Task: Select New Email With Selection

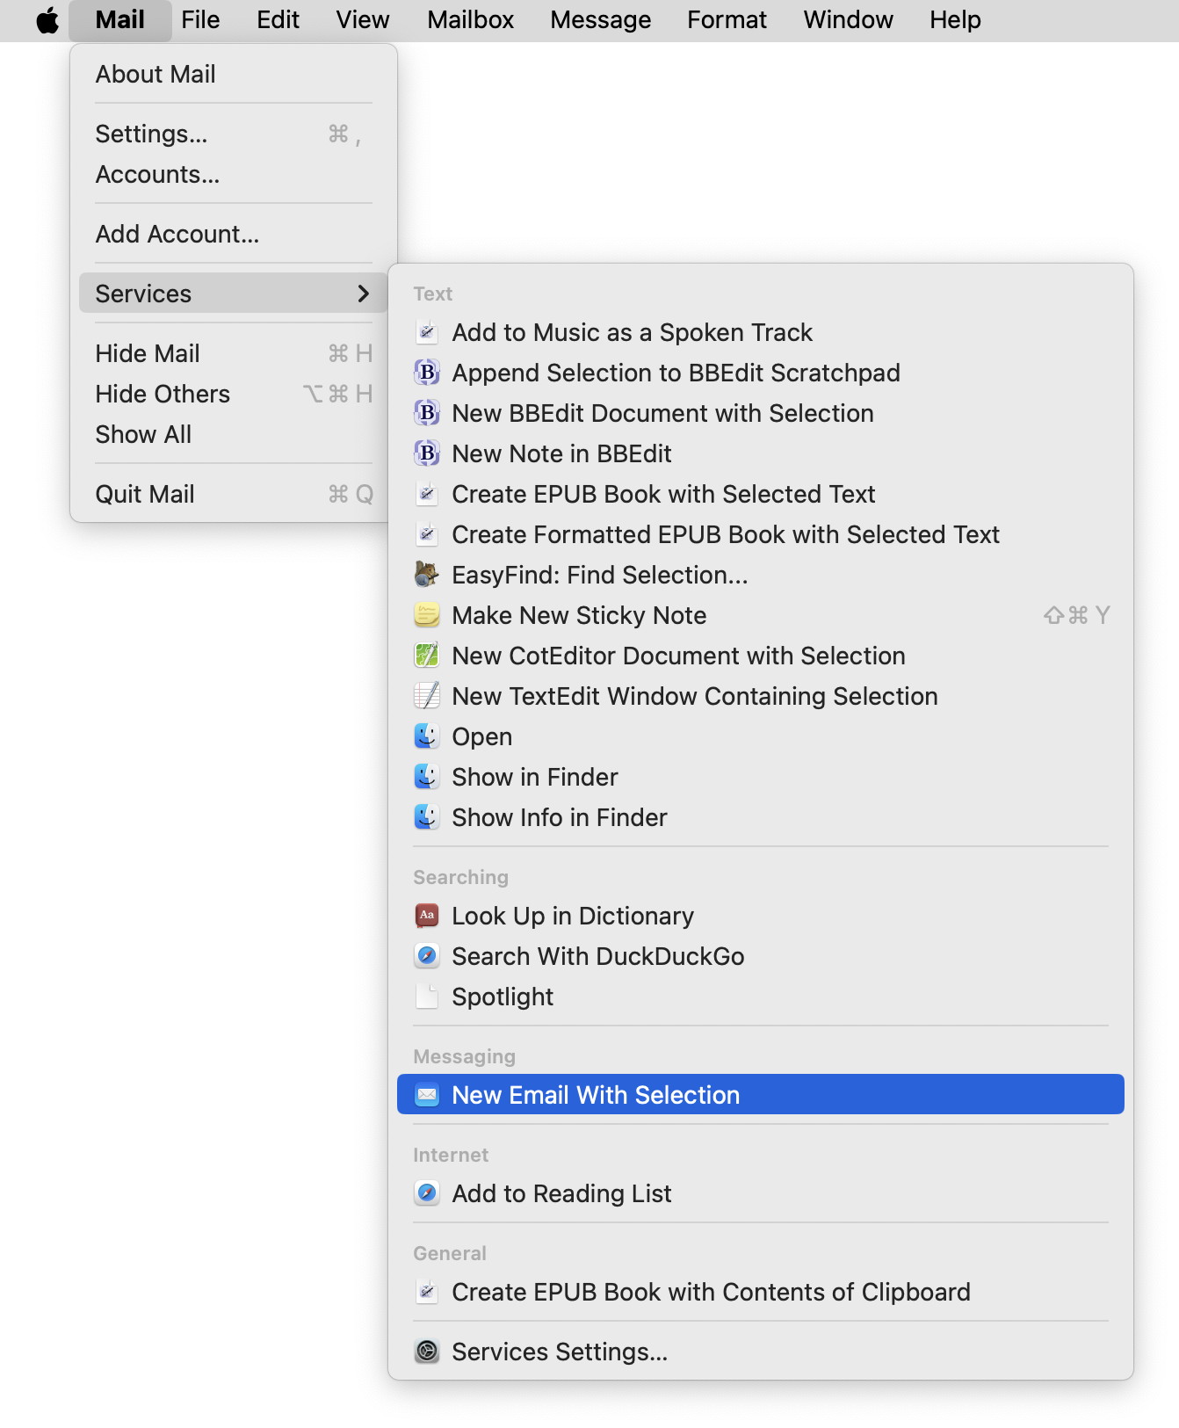Action: tap(761, 1095)
